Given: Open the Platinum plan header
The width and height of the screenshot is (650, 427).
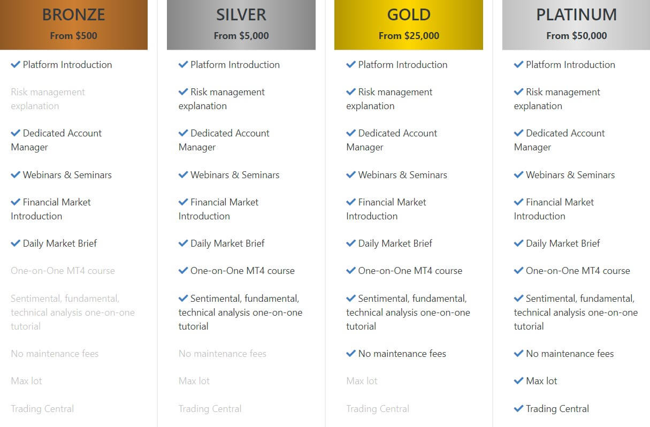Looking at the screenshot, I should (x=576, y=25).
